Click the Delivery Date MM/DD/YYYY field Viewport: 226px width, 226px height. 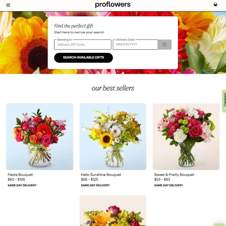(135, 45)
